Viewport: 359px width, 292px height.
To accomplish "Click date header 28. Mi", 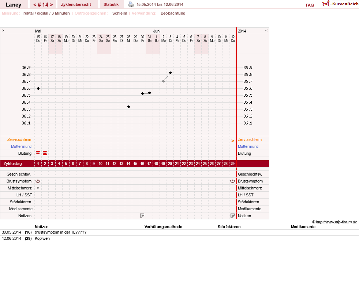I will point(129,39).
